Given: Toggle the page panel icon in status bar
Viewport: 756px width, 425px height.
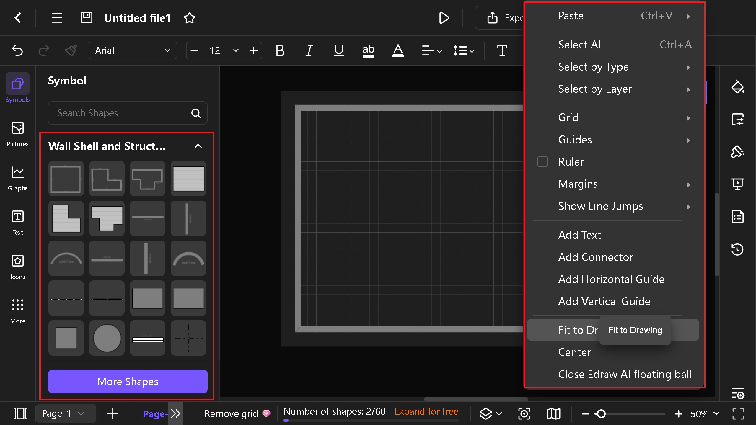Looking at the screenshot, I should pos(21,413).
